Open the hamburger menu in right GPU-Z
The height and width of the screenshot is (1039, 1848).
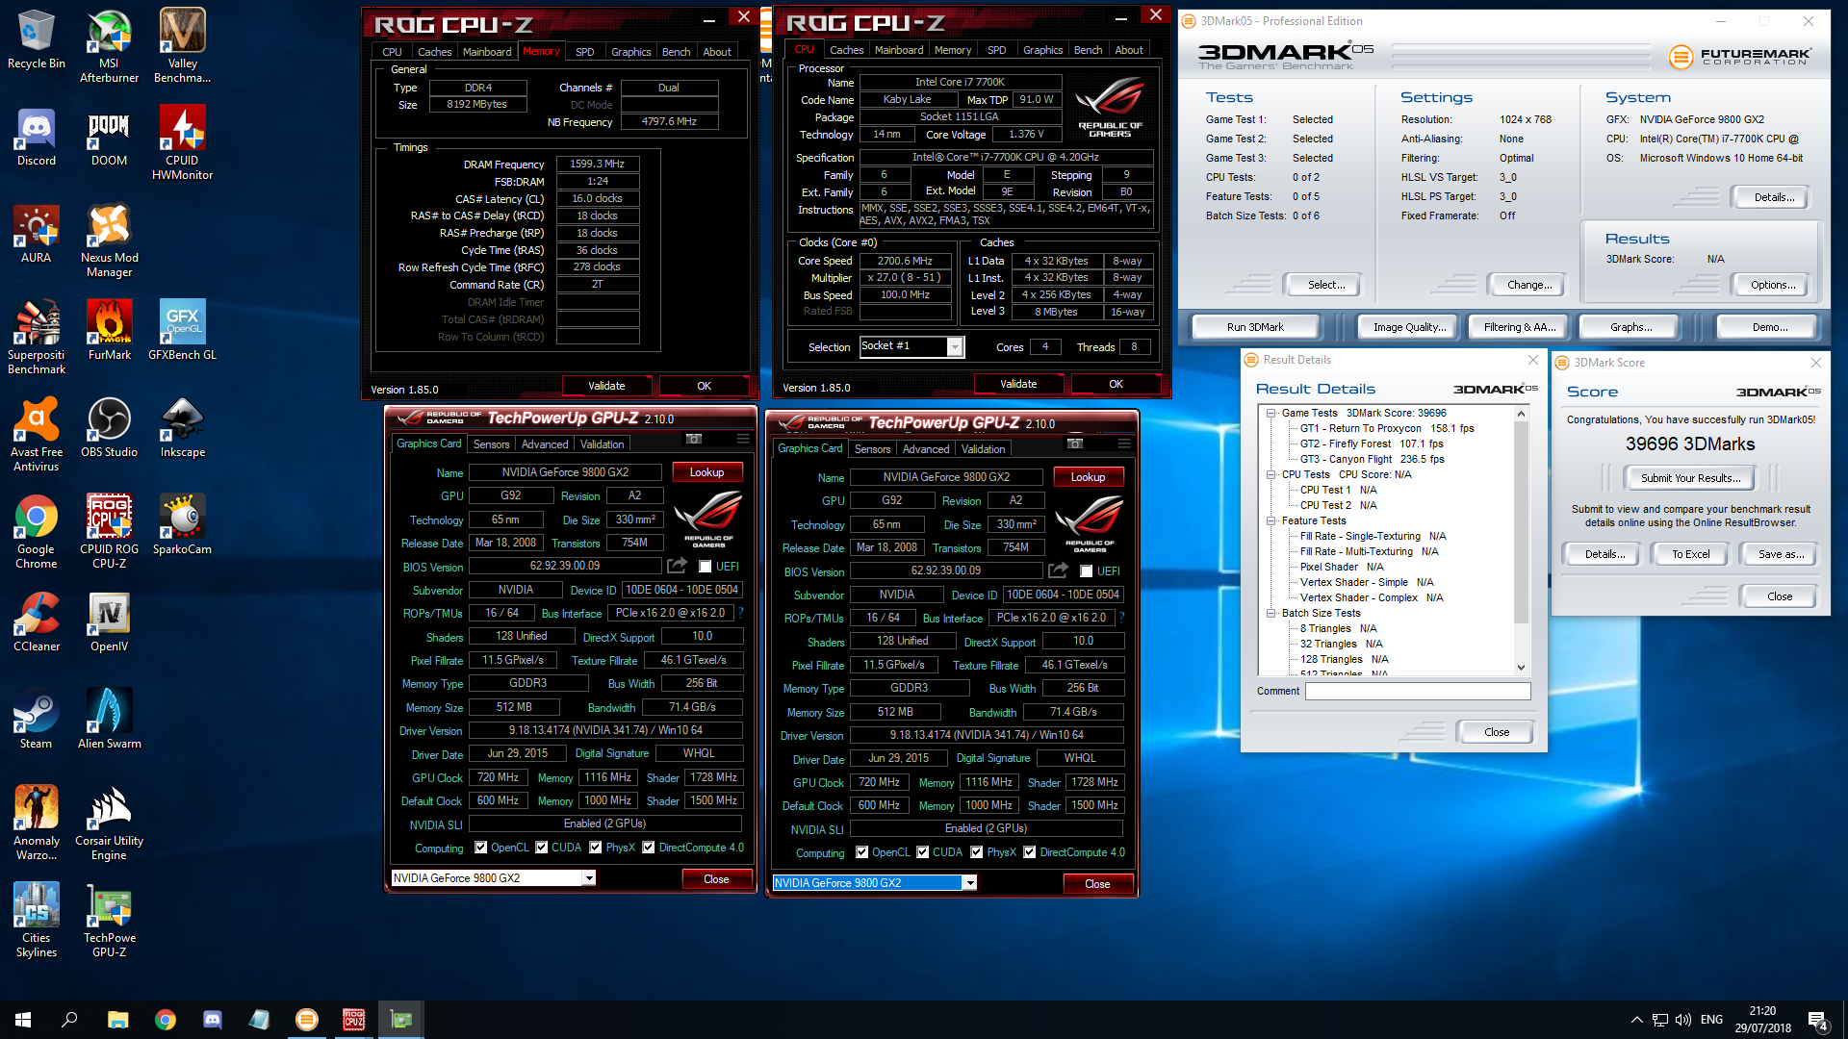pyautogui.click(x=1124, y=443)
